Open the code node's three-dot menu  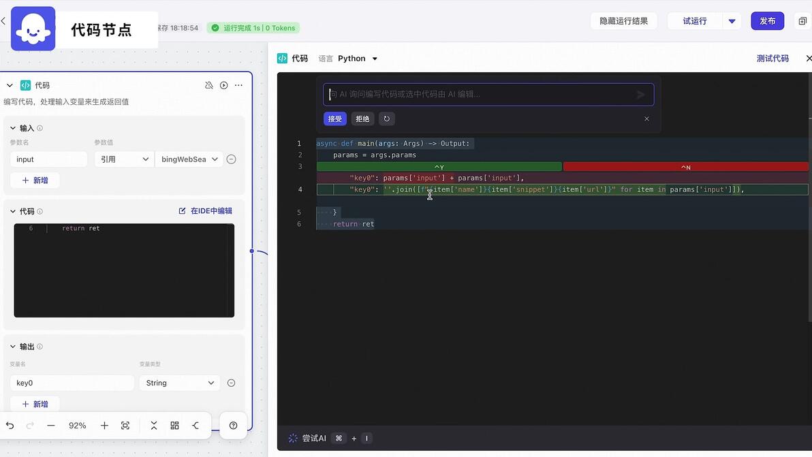238,85
